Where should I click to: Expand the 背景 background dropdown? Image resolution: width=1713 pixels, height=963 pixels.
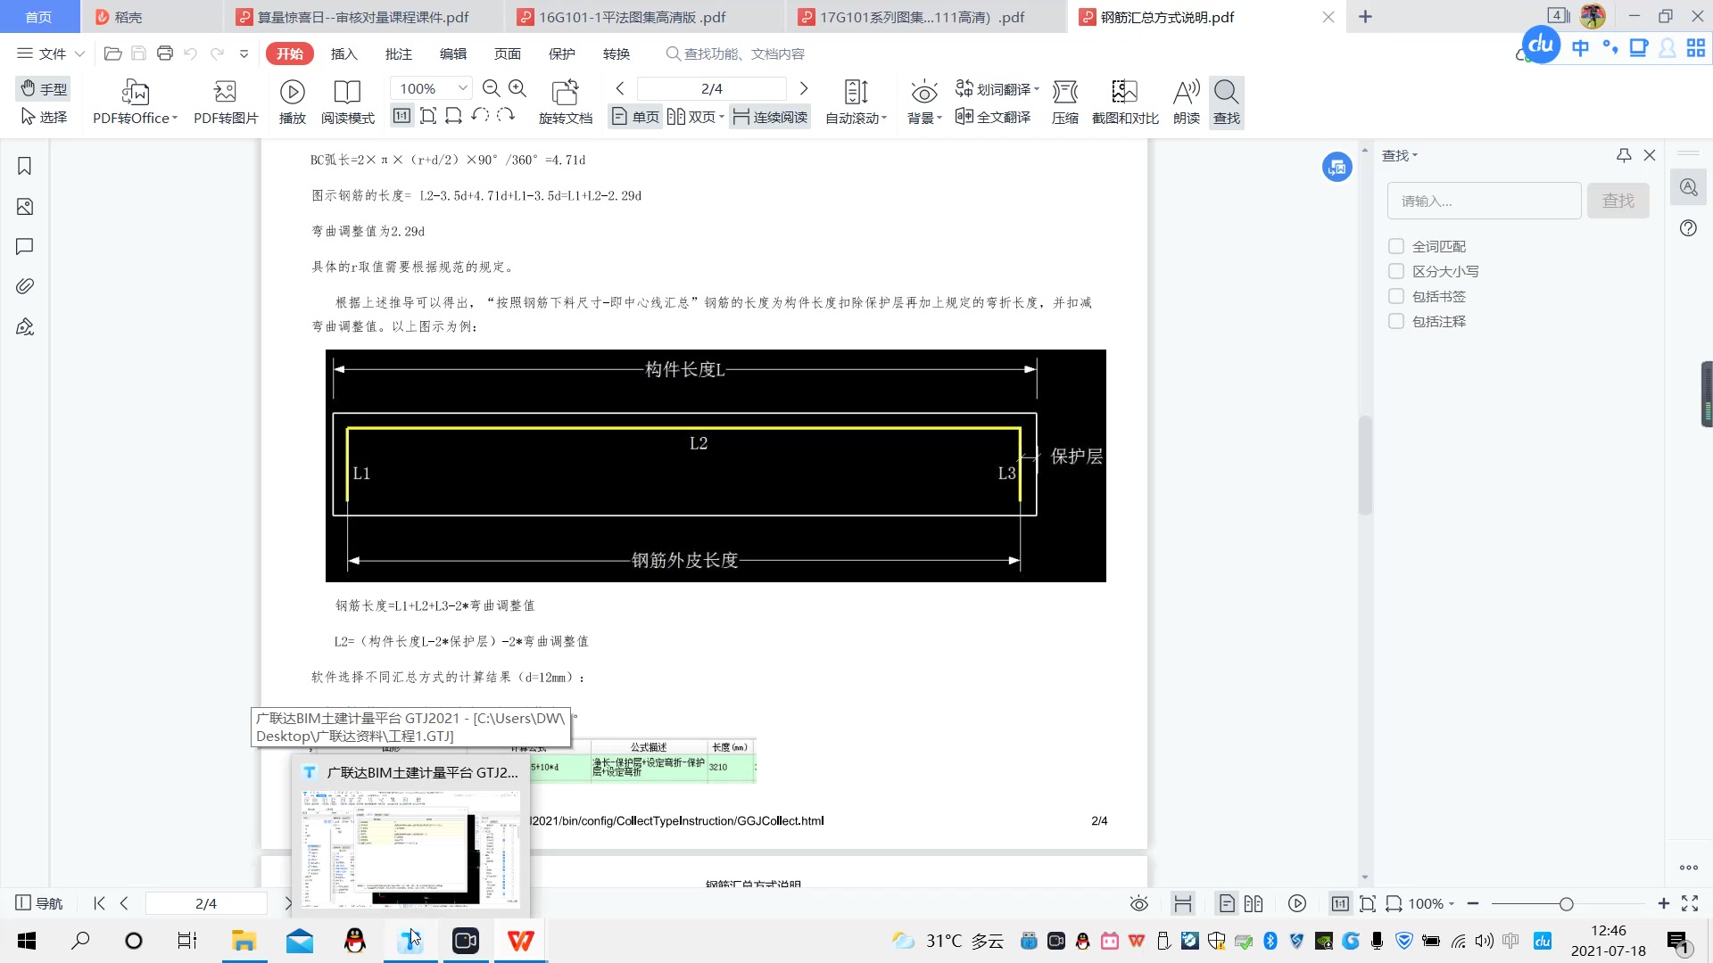click(x=939, y=119)
